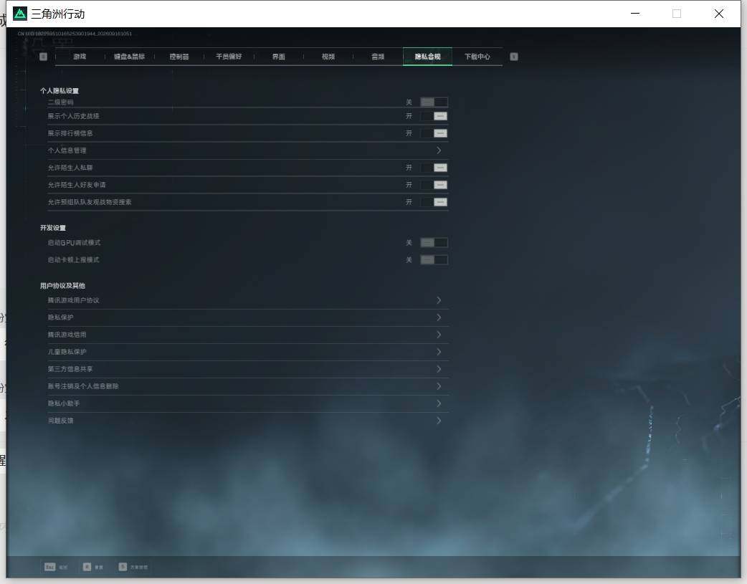Open 账号注销及个人信息删除 link
Image resolution: width=747 pixels, height=584 pixels.
248,386
